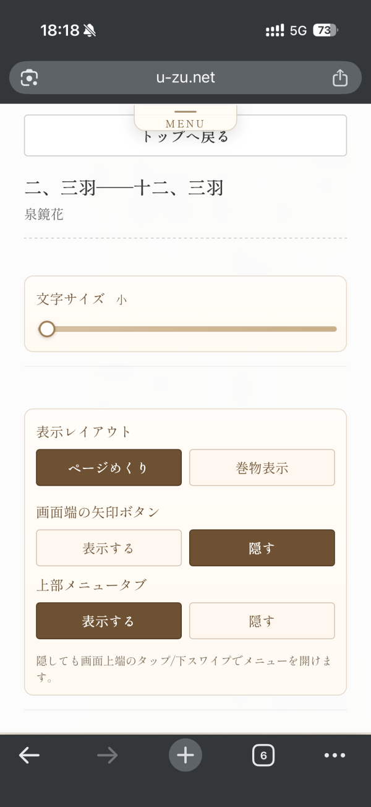This screenshot has height=807, width=371.
Task: Tap the address bar showing u-zu.net
Action: [x=185, y=77]
